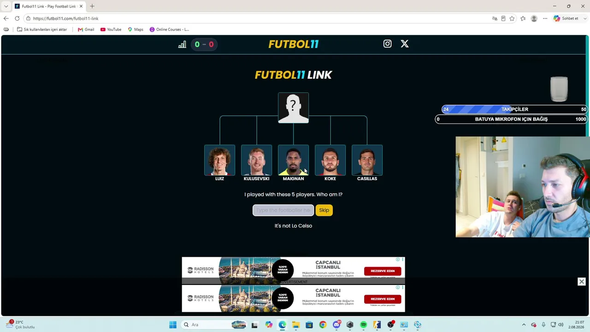Click Rezerve Edin in upper Radisson ad
The width and height of the screenshot is (590, 332).
pos(383,271)
